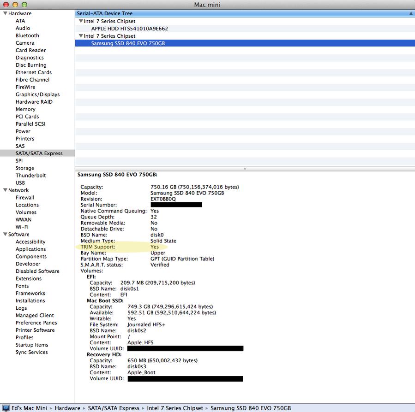Collapse the Software section triangle
The height and width of the screenshot is (412, 415).
pos(5,234)
